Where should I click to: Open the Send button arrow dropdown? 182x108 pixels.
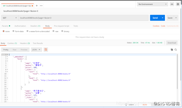(163, 18)
